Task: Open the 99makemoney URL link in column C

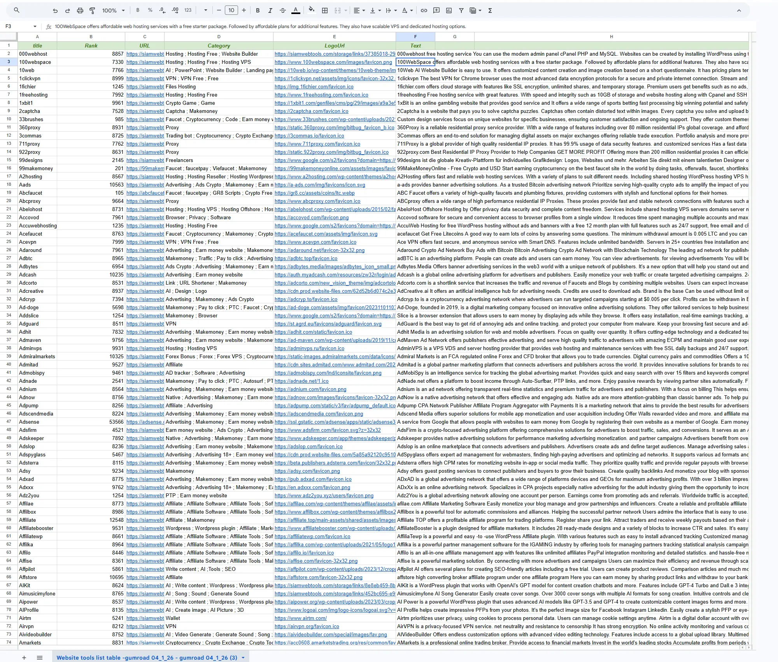Action: pyautogui.click(x=145, y=168)
